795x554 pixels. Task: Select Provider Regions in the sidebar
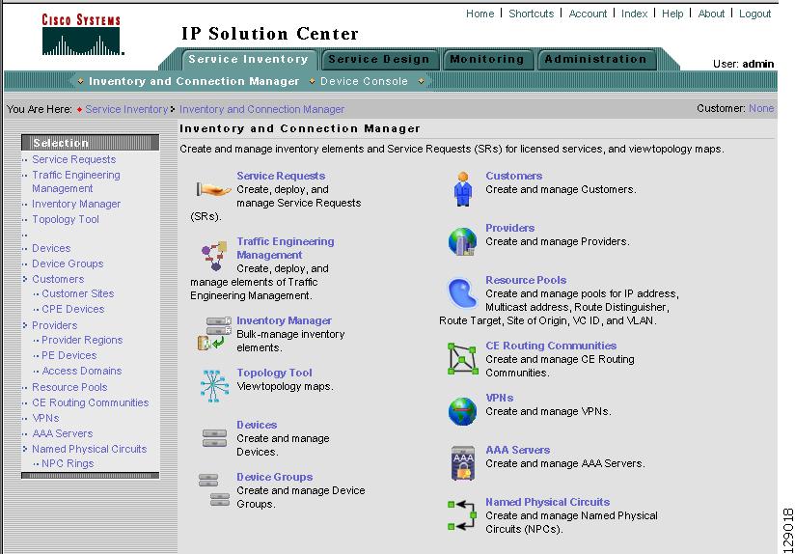tap(82, 340)
